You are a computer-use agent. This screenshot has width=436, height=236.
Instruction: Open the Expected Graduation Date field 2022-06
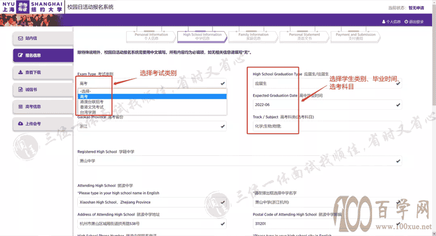point(327,105)
